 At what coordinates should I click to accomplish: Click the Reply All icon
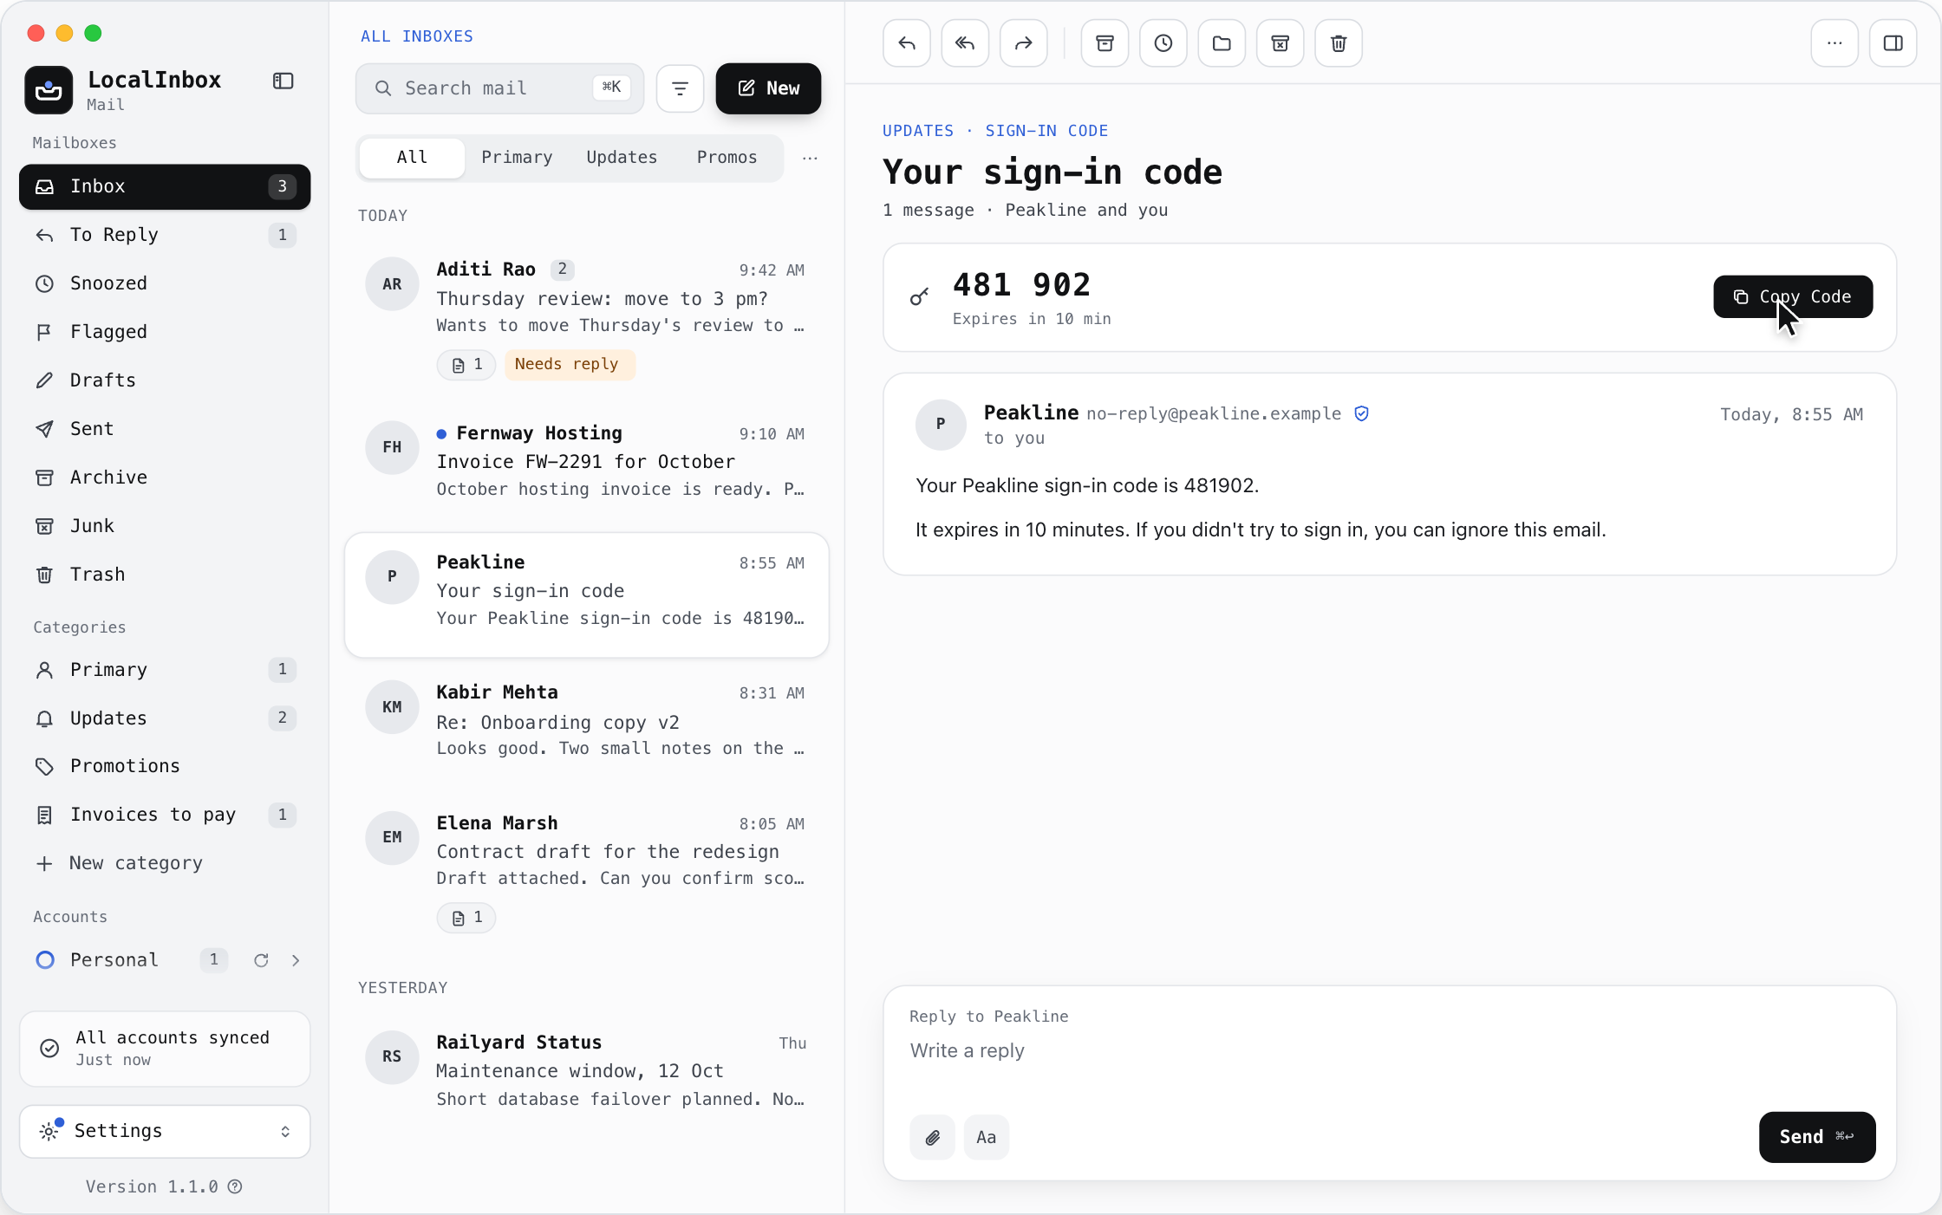coord(965,43)
